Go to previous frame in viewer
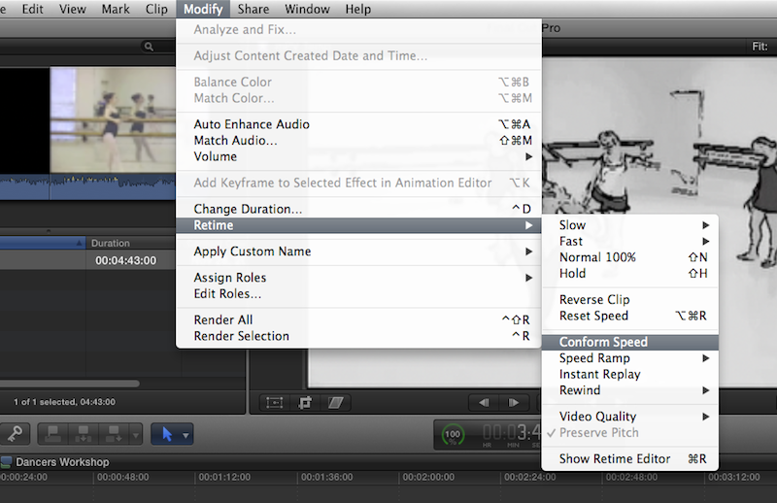Viewport: 777px width, 503px height. [483, 402]
